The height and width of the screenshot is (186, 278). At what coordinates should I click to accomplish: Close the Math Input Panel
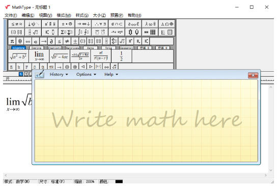(x=253, y=75)
